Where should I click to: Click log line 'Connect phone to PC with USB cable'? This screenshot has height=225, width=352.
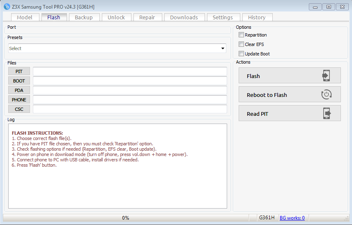point(75,160)
